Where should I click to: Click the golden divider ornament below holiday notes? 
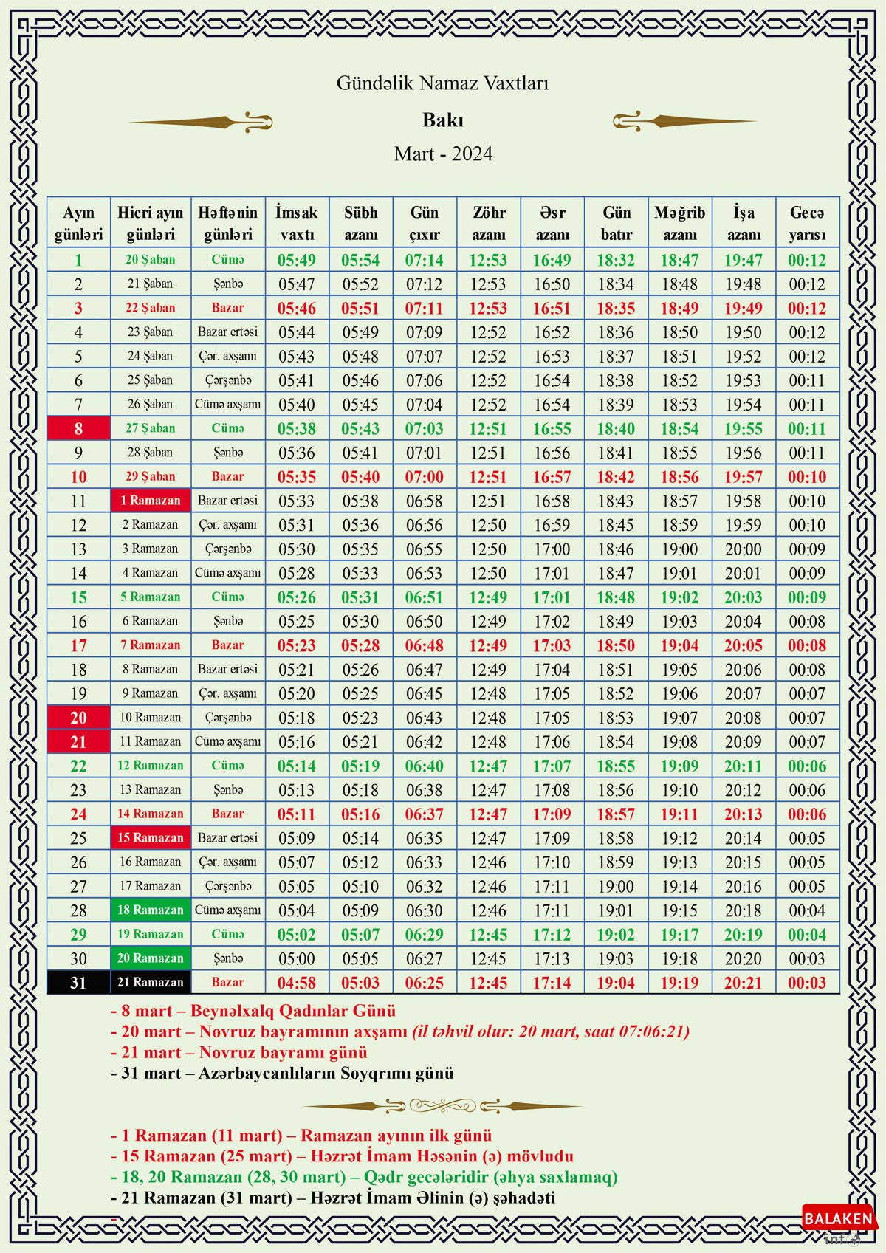442,1105
